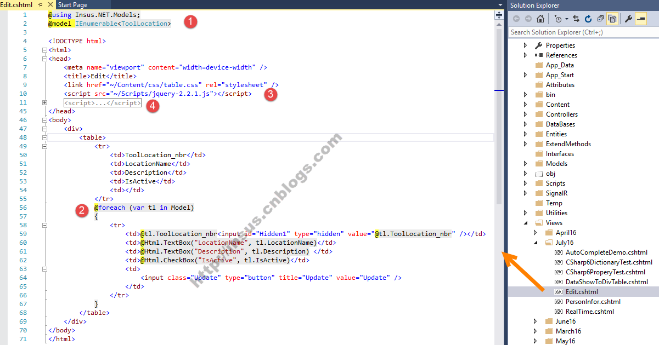Collapse the tr block on line 58
The image size is (659, 345).
[x=44, y=225]
